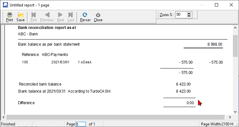Click the vertical scrollbar thumb

coord(235,46)
